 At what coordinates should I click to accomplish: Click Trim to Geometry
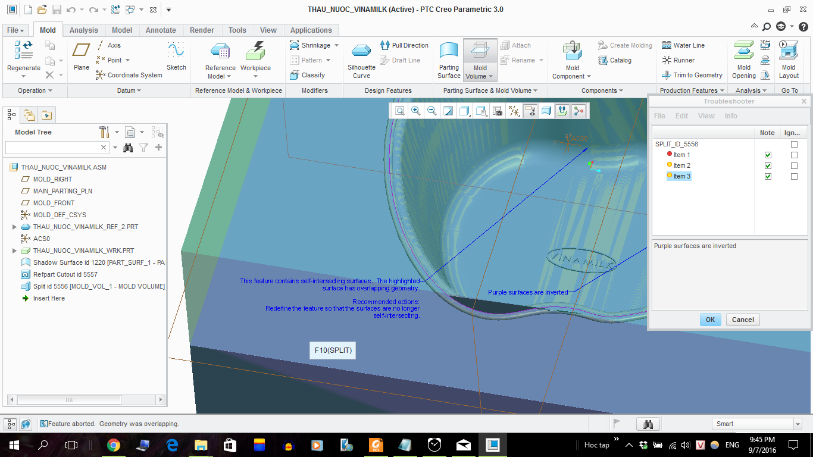[x=692, y=75]
